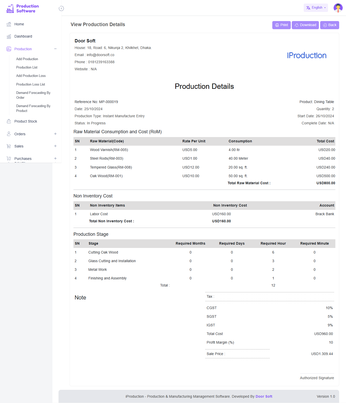The height and width of the screenshot is (403, 346).
Task: Click the Home icon in sidebar
Action: tap(9, 24)
